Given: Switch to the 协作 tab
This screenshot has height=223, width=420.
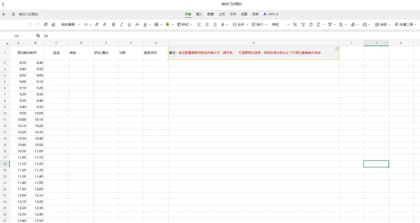Looking at the screenshot, I should click(233, 14).
